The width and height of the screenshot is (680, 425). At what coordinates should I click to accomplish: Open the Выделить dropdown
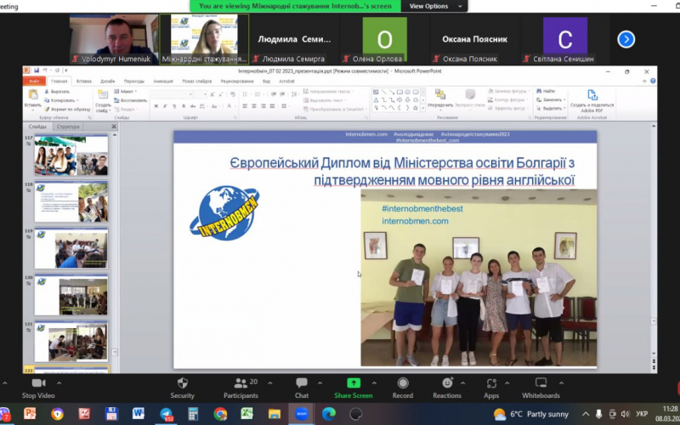point(551,108)
